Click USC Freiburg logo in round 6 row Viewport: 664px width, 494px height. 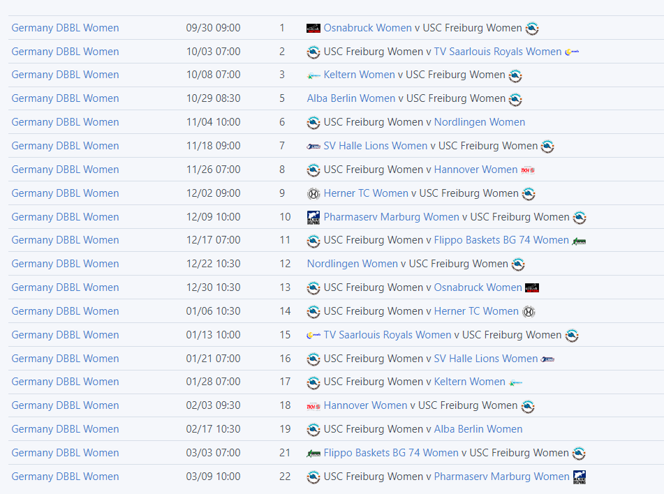[313, 122]
